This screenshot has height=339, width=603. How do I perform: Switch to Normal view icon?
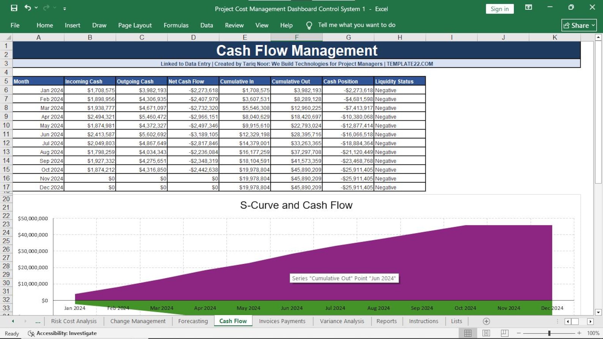pyautogui.click(x=468, y=333)
